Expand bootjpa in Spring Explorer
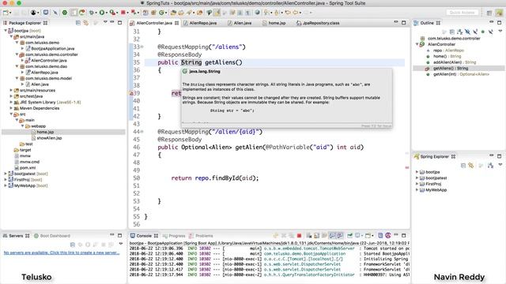The image size is (506, 284). click(417, 172)
